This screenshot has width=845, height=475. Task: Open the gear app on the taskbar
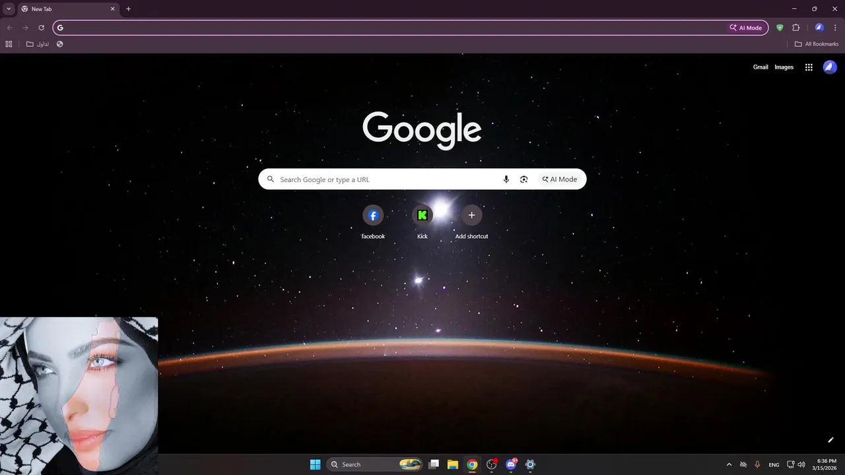tap(530, 464)
